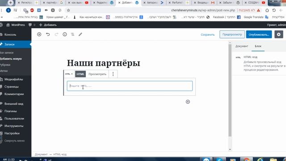The image size is (286, 161).
Task: Click the Наши партнёры post title
Action: click(x=103, y=63)
